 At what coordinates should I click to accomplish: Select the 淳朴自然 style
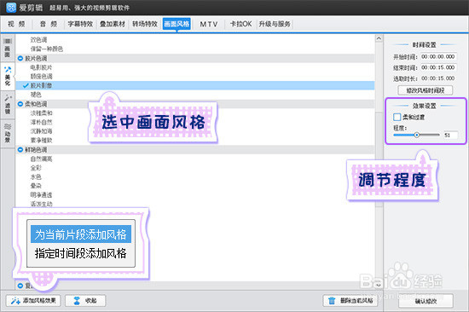pos(41,123)
